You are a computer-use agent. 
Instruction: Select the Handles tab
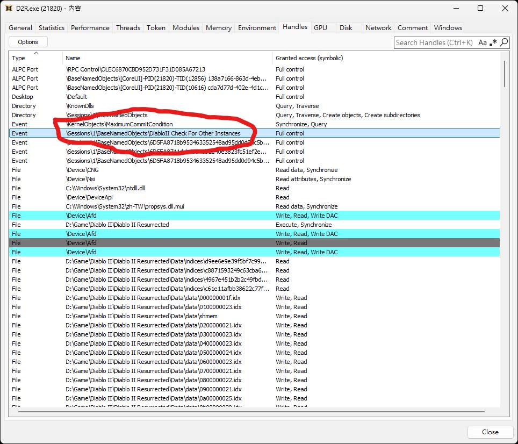295,27
